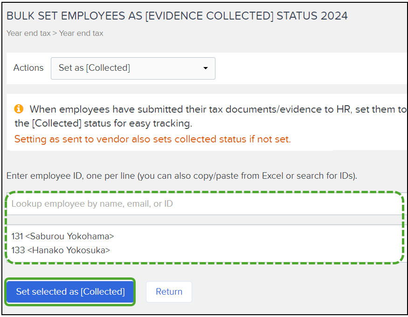Select the 131 Saburou Yokohama line

62,236
